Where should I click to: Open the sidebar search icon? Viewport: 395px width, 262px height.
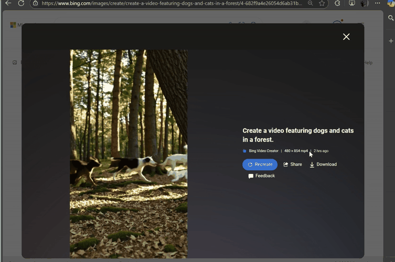[x=391, y=18]
